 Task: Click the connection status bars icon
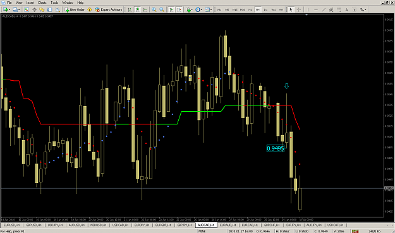point(355,231)
